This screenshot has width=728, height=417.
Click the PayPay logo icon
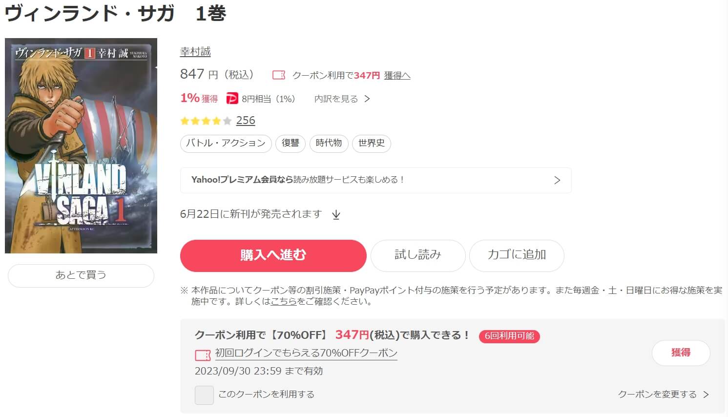coord(232,99)
